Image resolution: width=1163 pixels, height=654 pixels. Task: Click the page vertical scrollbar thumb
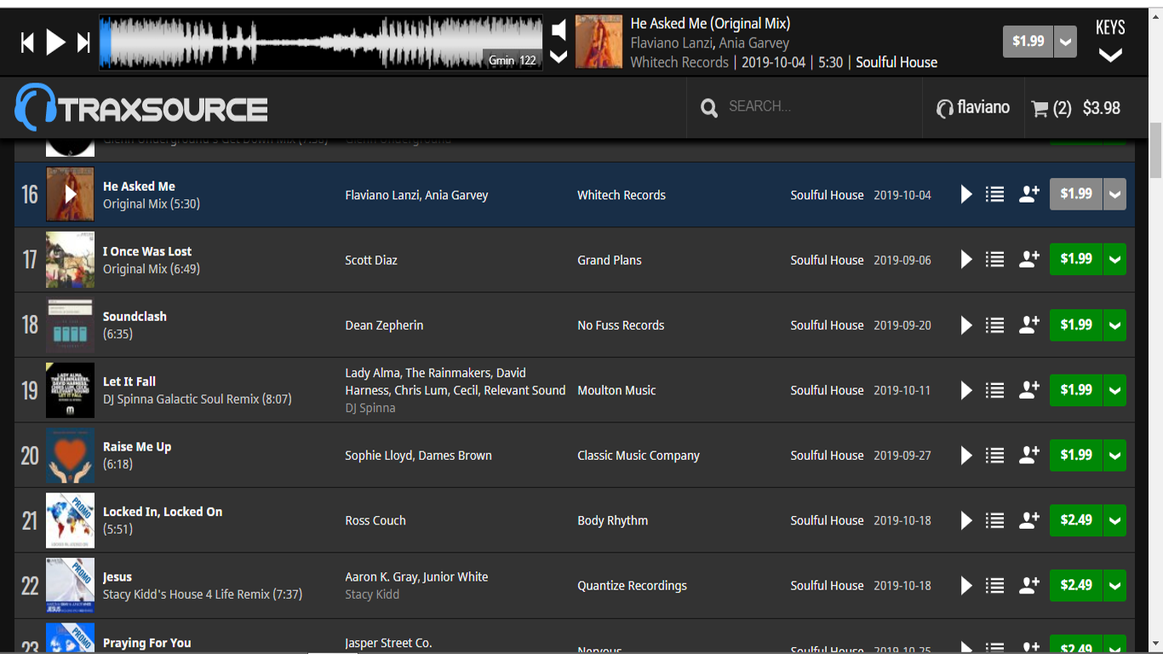(x=1155, y=151)
